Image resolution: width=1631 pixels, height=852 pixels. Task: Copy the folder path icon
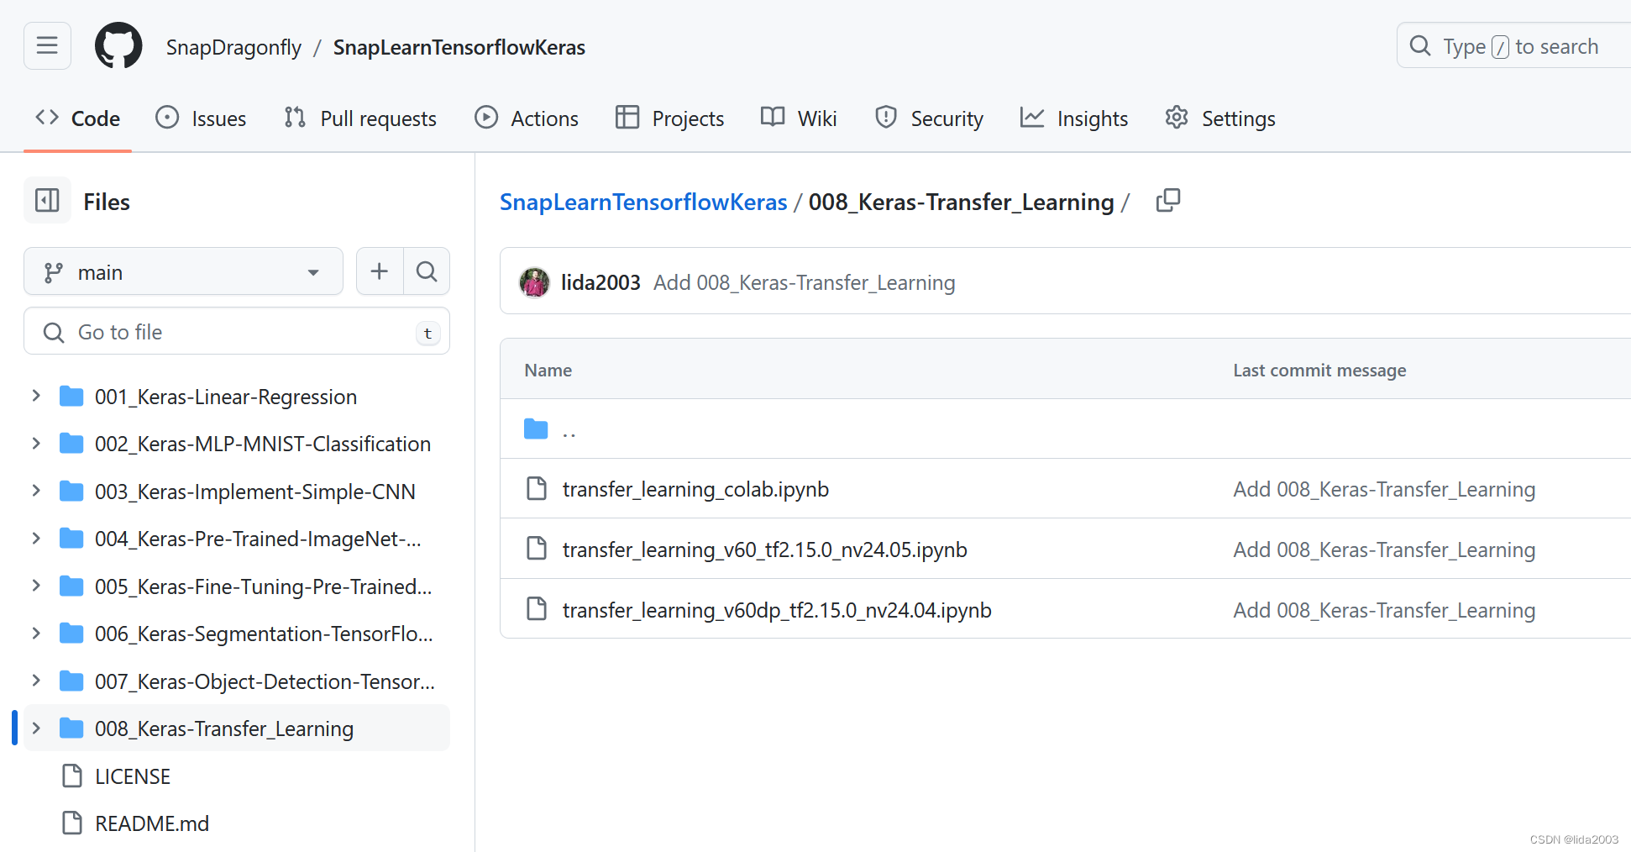click(1167, 201)
